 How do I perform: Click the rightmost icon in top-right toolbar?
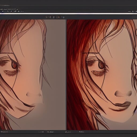[x=136, y=12]
